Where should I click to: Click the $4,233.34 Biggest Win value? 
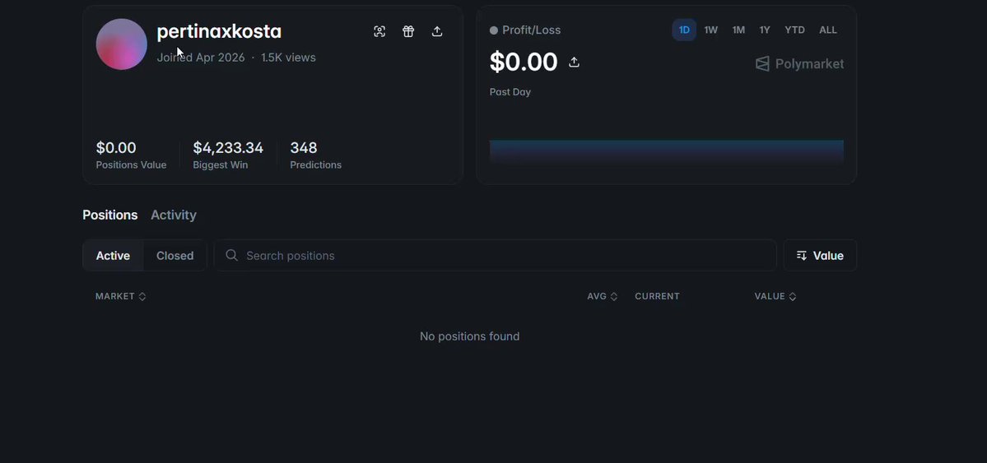(x=228, y=148)
